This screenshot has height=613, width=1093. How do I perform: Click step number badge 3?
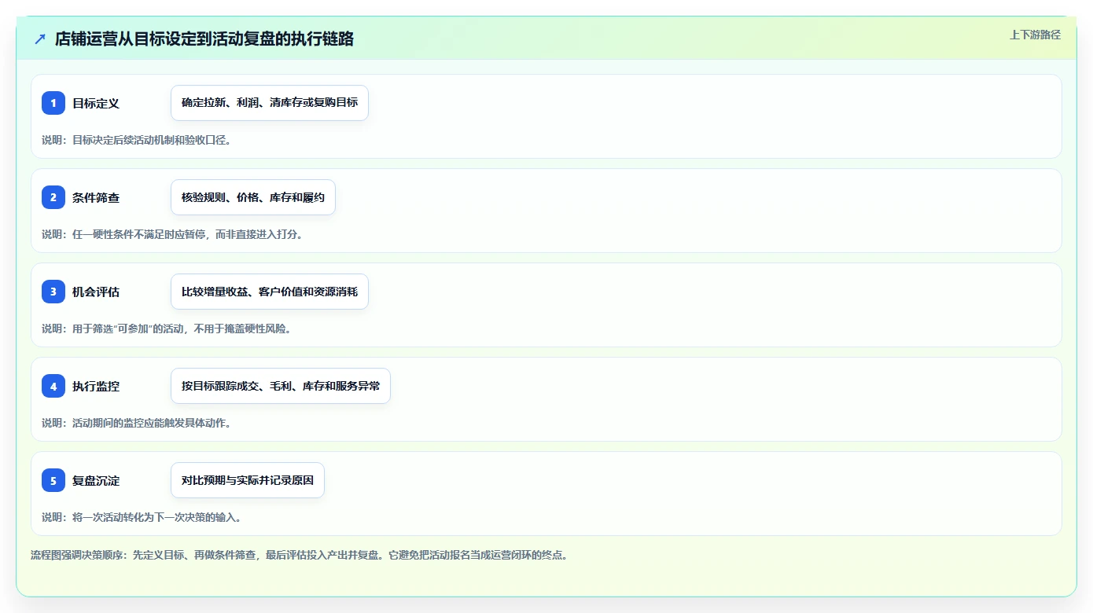(x=53, y=292)
